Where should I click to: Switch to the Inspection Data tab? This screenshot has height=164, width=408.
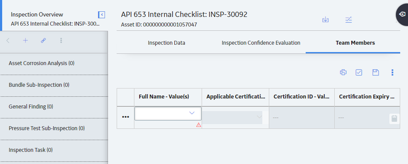[166, 43]
